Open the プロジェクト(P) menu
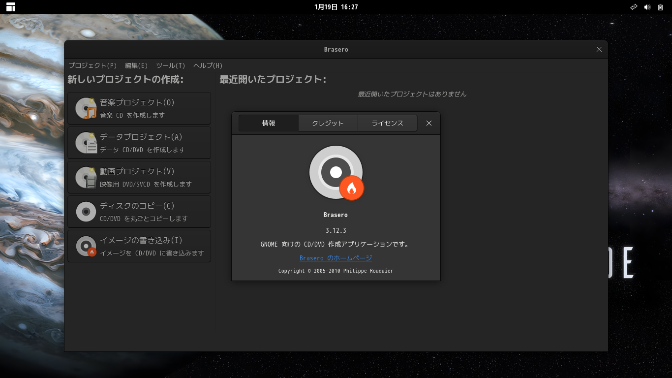The width and height of the screenshot is (672, 378). 92,65
